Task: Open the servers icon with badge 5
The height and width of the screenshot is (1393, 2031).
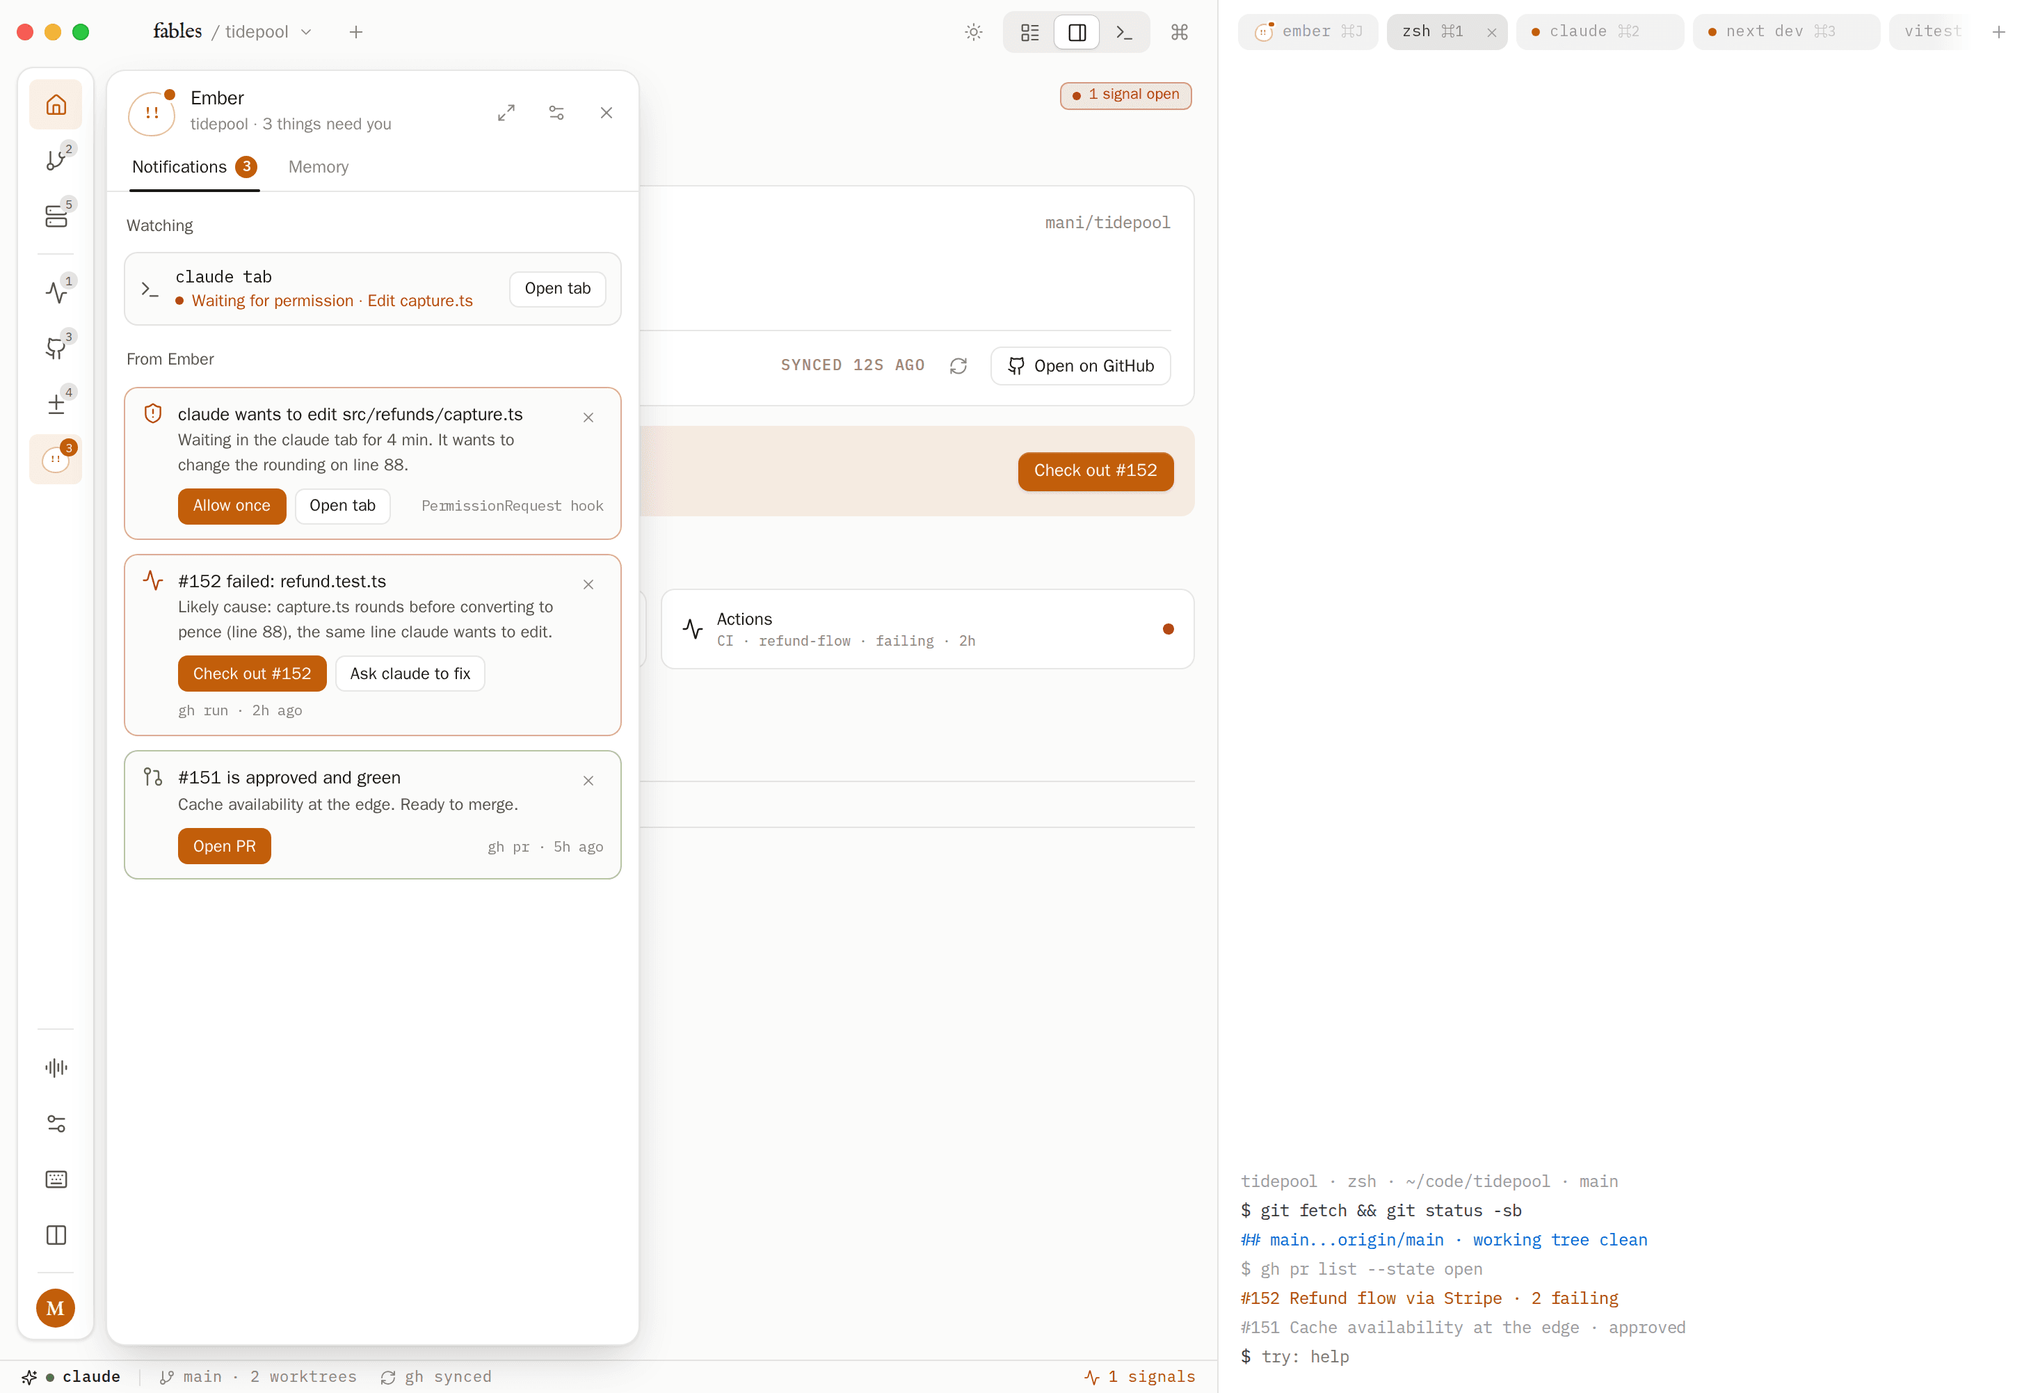Action: pyautogui.click(x=56, y=216)
